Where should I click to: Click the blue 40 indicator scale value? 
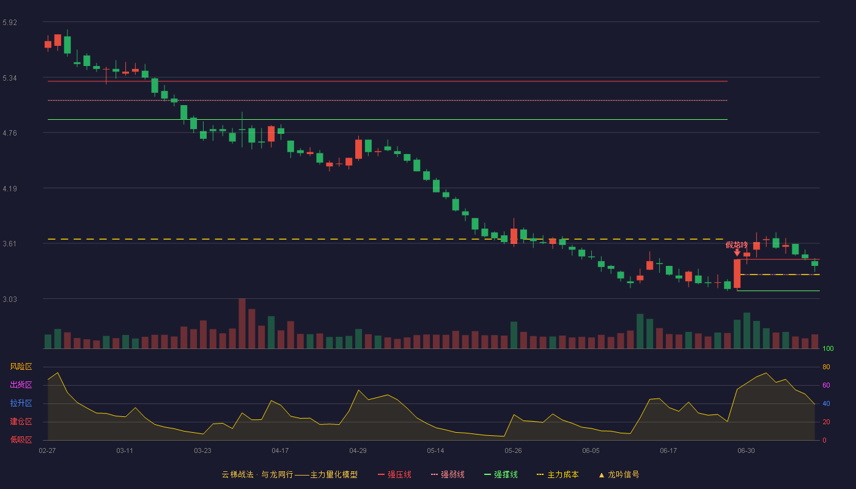point(826,403)
